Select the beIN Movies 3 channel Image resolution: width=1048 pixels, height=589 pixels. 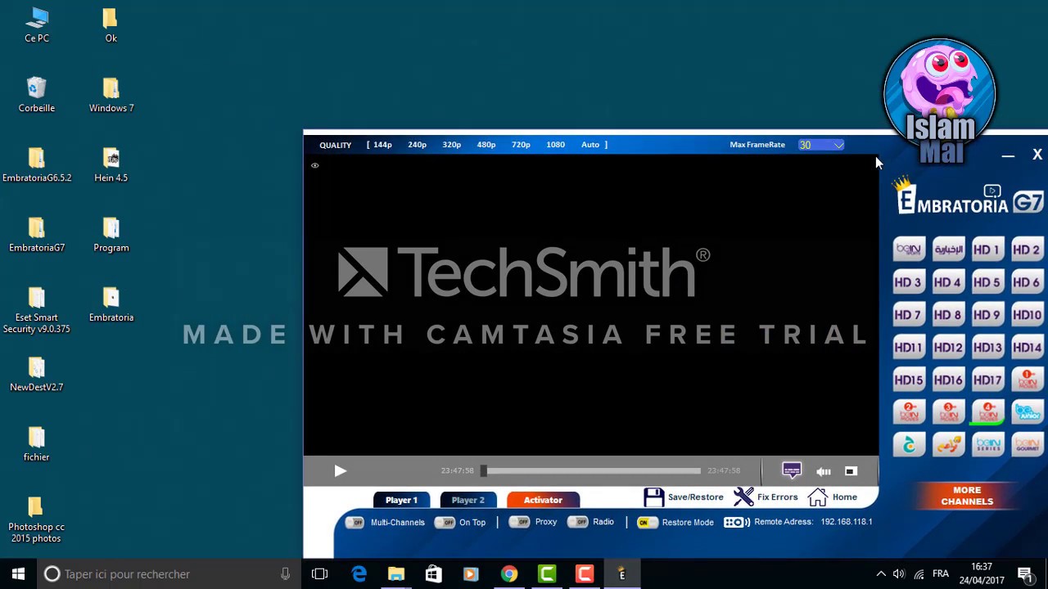(x=948, y=412)
